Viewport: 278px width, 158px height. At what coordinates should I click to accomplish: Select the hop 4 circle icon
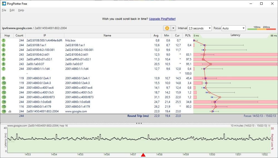click(4, 55)
